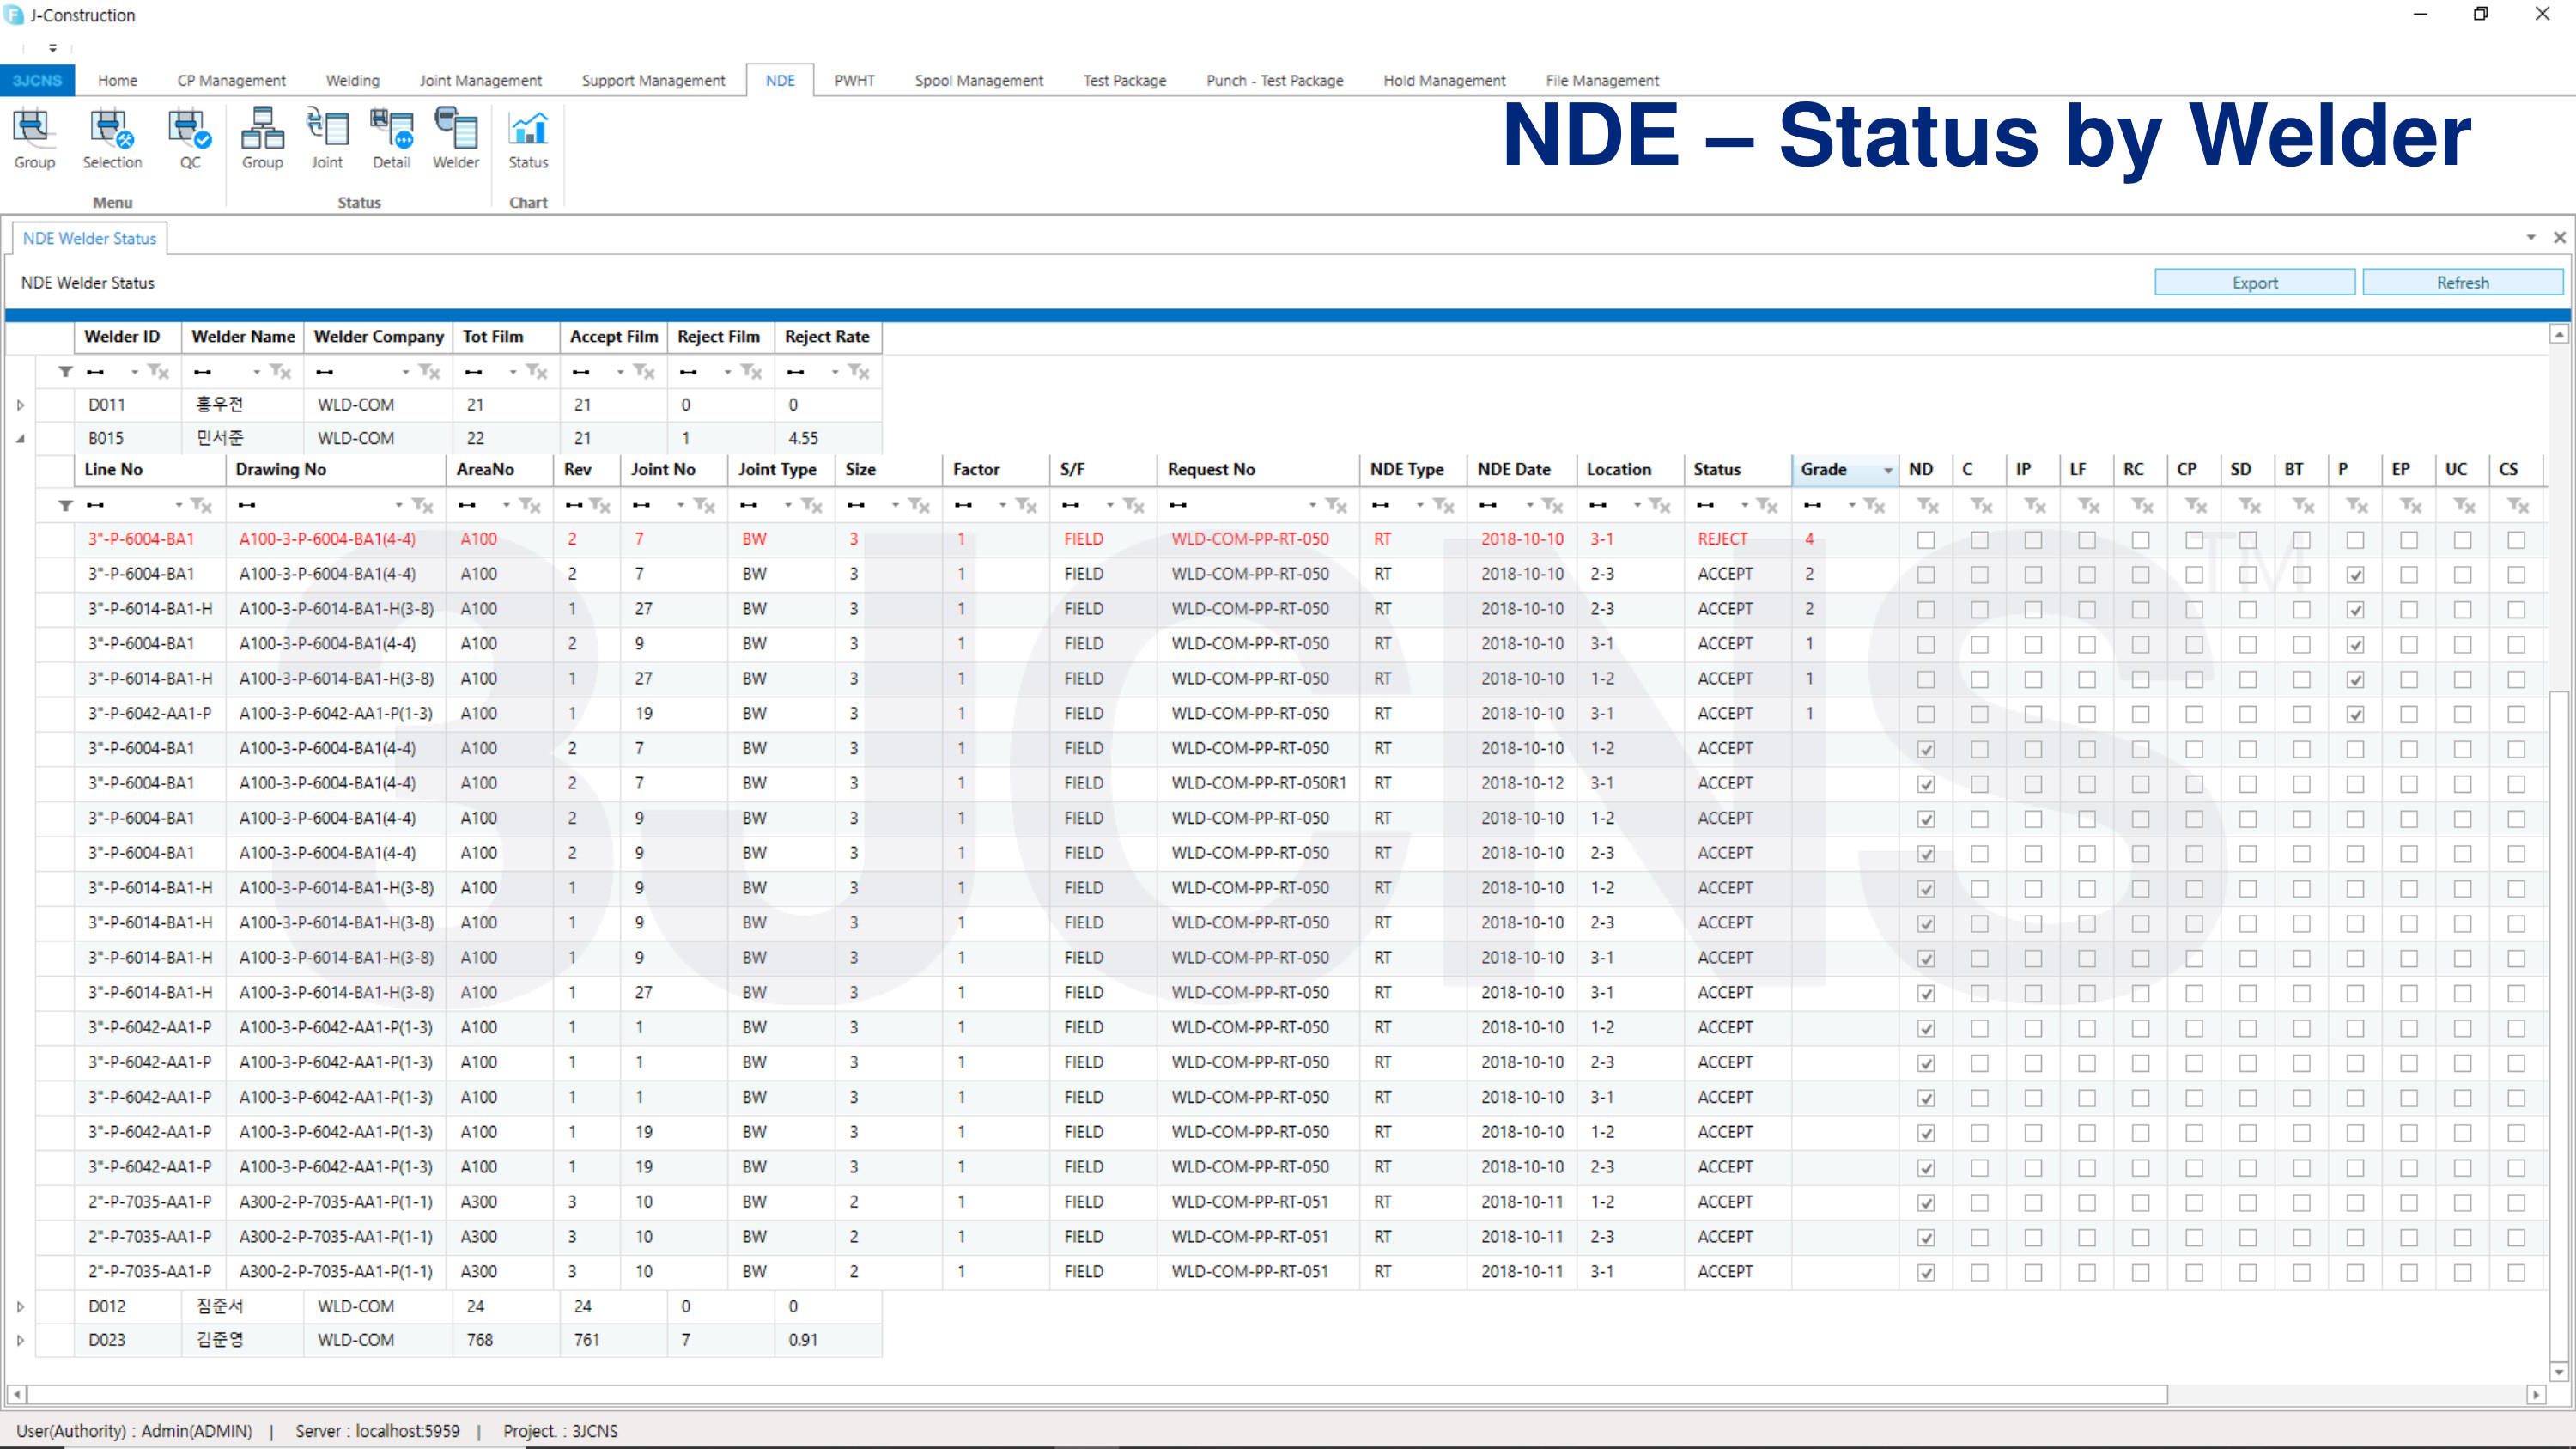
Task: Click the horizontal scrollbar thumb
Action: click(1097, 1395)
